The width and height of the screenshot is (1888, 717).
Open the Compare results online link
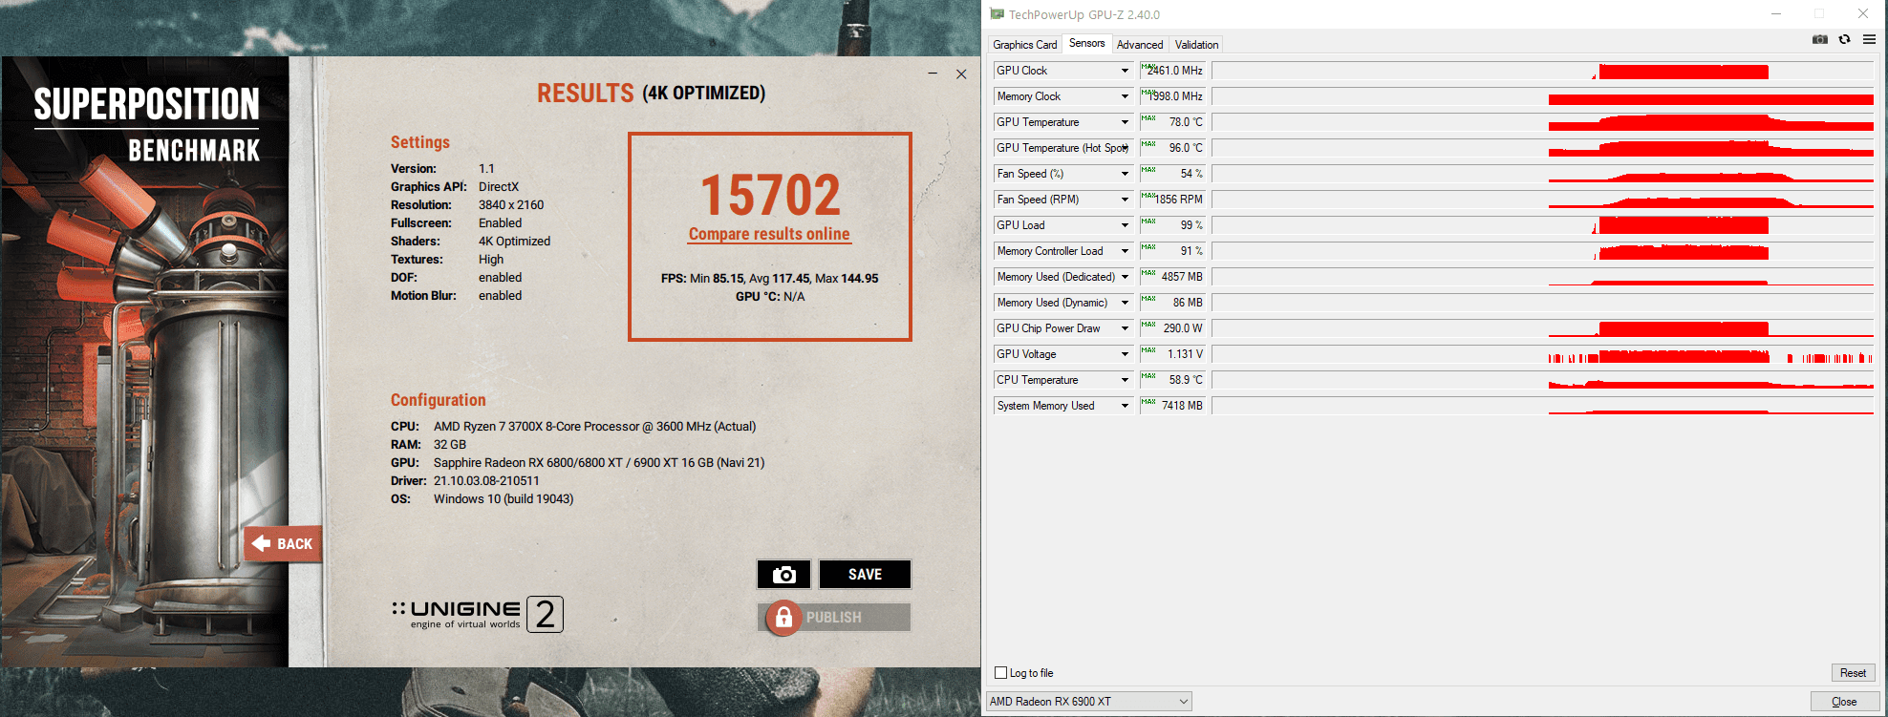(769, 234)
